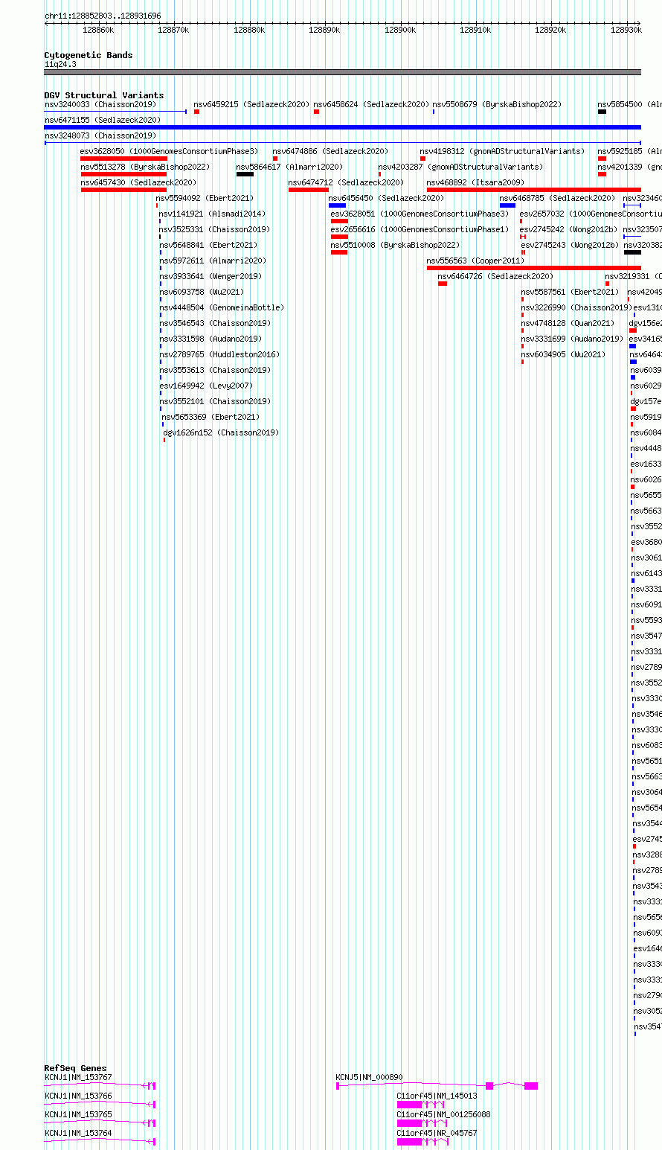The width and height of the screenshot is (662, 1150).
Task: Click the nsv5510008 (ByrskaBishop2022) label
Action: 395,245
